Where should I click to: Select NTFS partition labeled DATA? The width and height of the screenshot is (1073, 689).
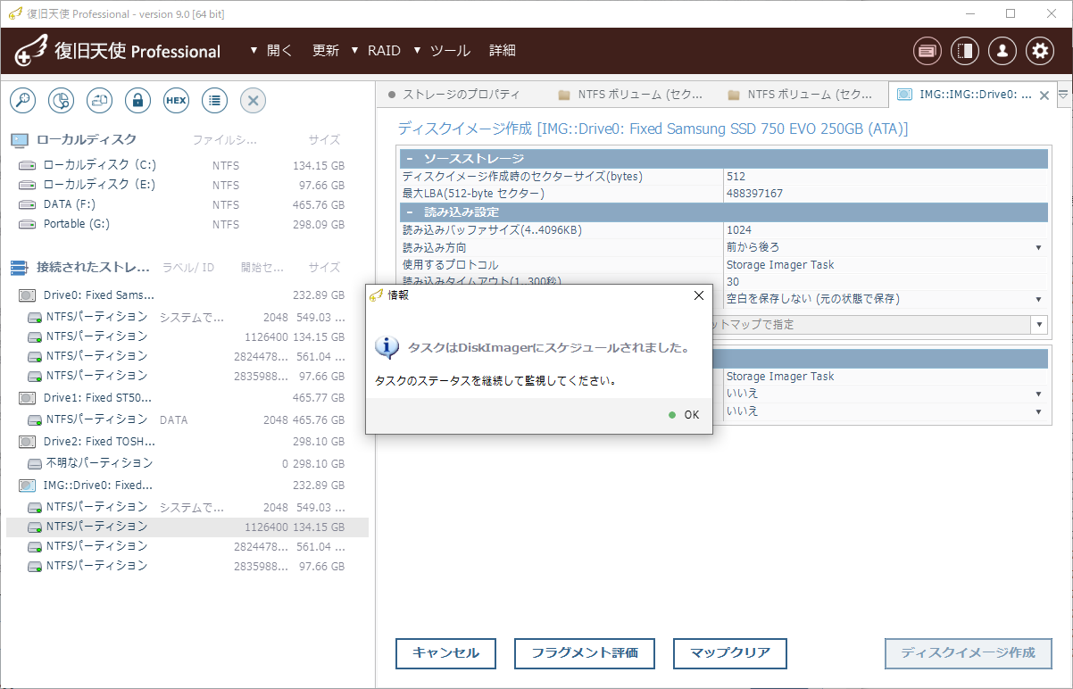pos(187,419)
